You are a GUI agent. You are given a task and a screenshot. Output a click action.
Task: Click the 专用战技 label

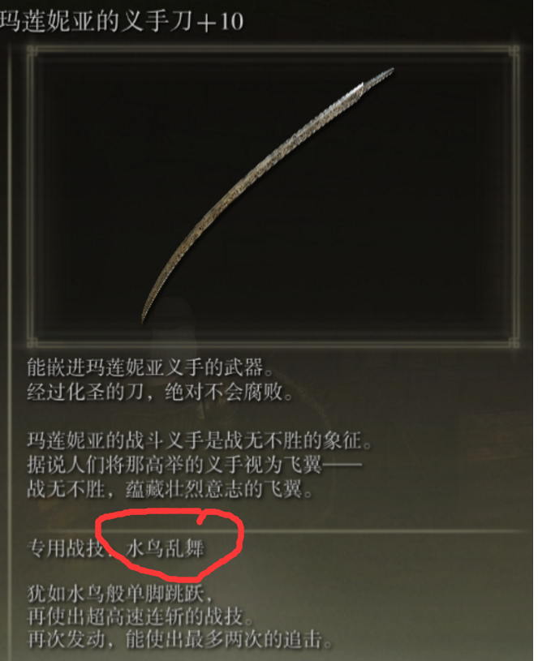coord(66,549)
